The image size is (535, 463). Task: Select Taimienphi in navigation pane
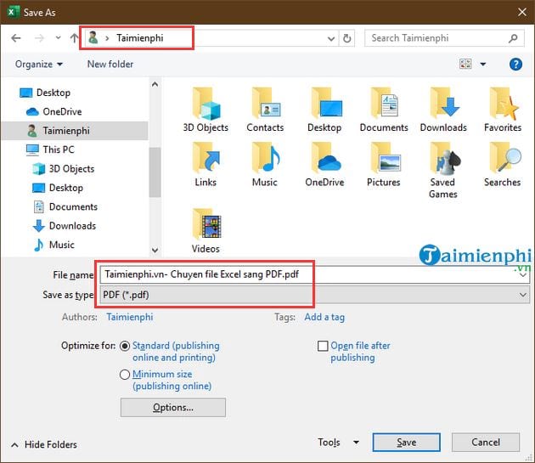[x=75, y=131]
